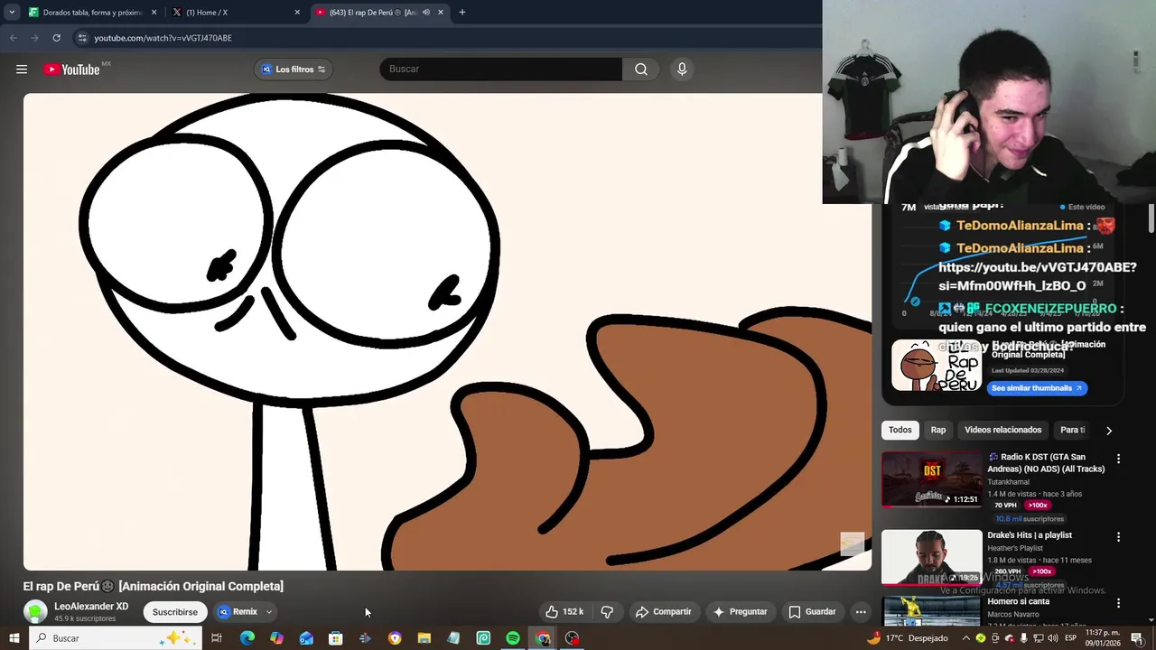Show hidden system tray icons chevron
1156x650 pixels.
965,638
